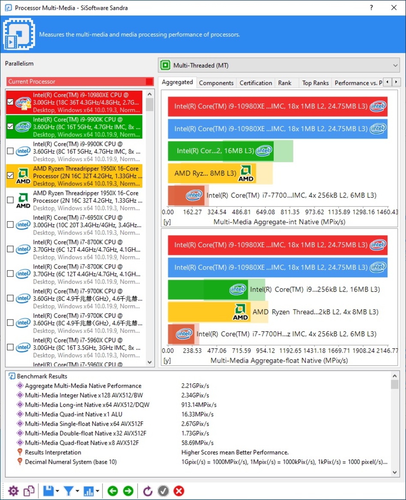Screen dimensions: 406x500
Task: Expand the filter icon's dropdown arrow
Action: 78,491
